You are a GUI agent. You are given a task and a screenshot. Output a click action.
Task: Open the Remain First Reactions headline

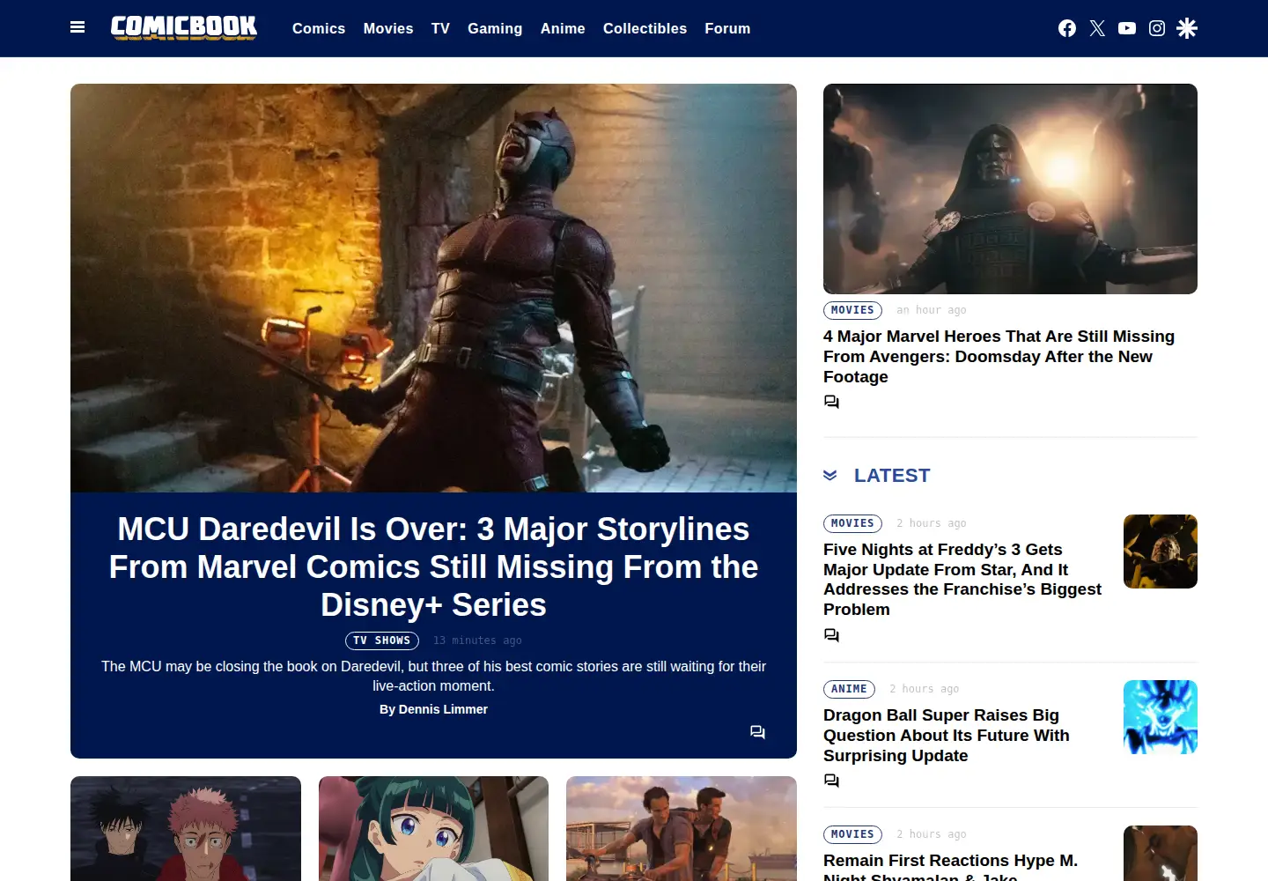click(951, 866)
